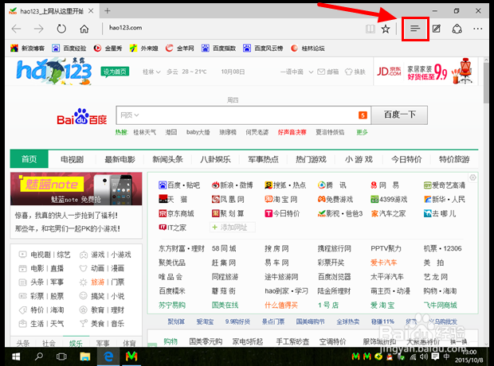Open the site panel settings gear
Viewport: 494px width, 366px height.
click(x=472, y=177)
